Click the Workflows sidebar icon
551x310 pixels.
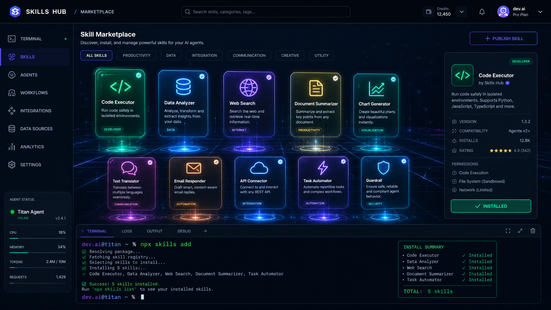pos(12,93)
